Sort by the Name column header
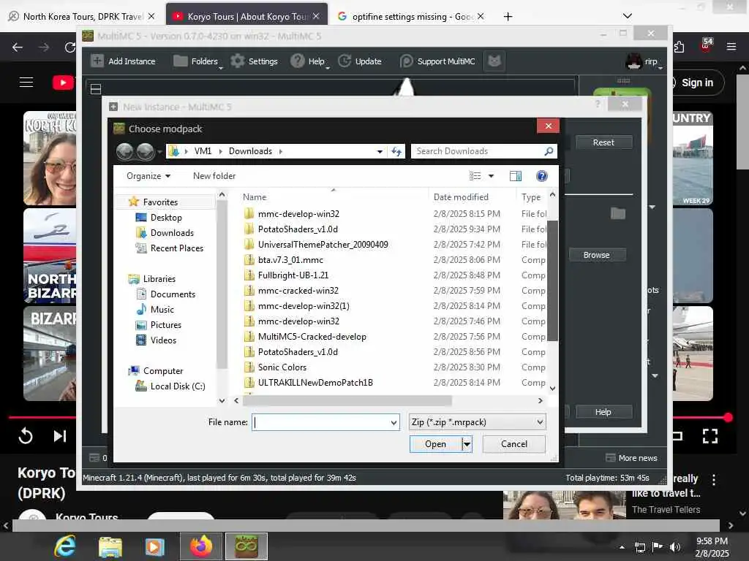 255,197
